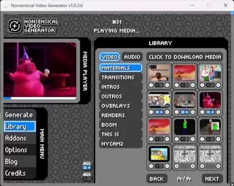Click the face icon under the top-row red sunset clip
234x186 pixels.
coord(176,85)
